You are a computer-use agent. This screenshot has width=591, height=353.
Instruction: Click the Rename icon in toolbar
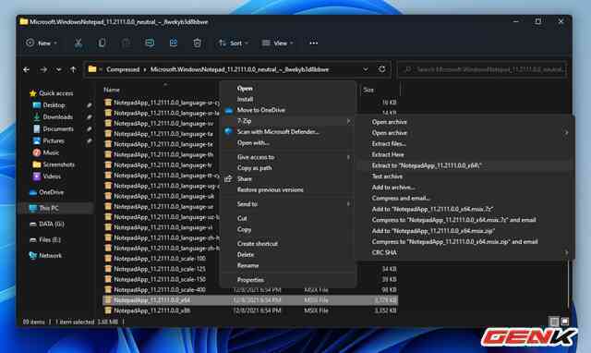coord(150,43)
